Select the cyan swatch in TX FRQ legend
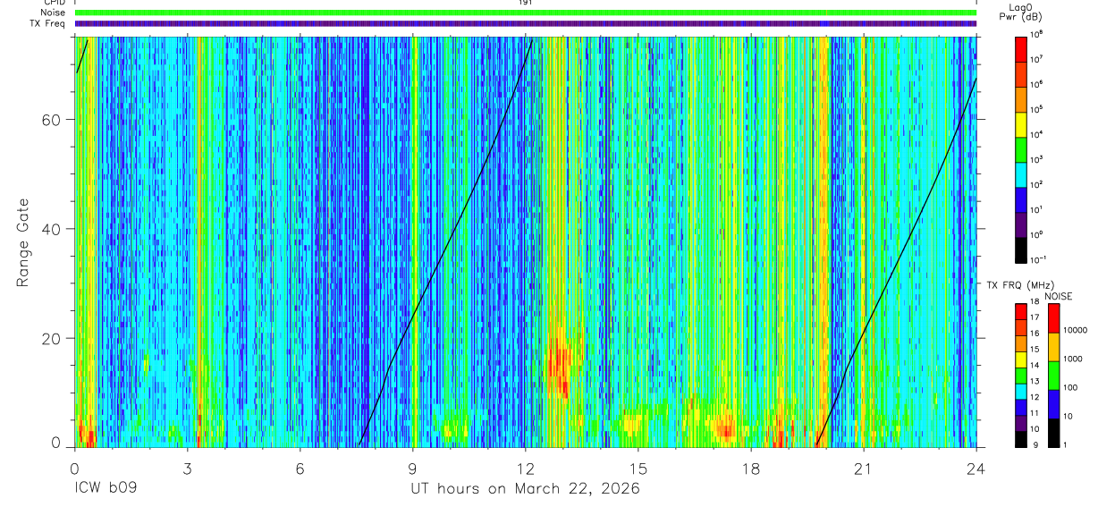 click(1021, 392)
